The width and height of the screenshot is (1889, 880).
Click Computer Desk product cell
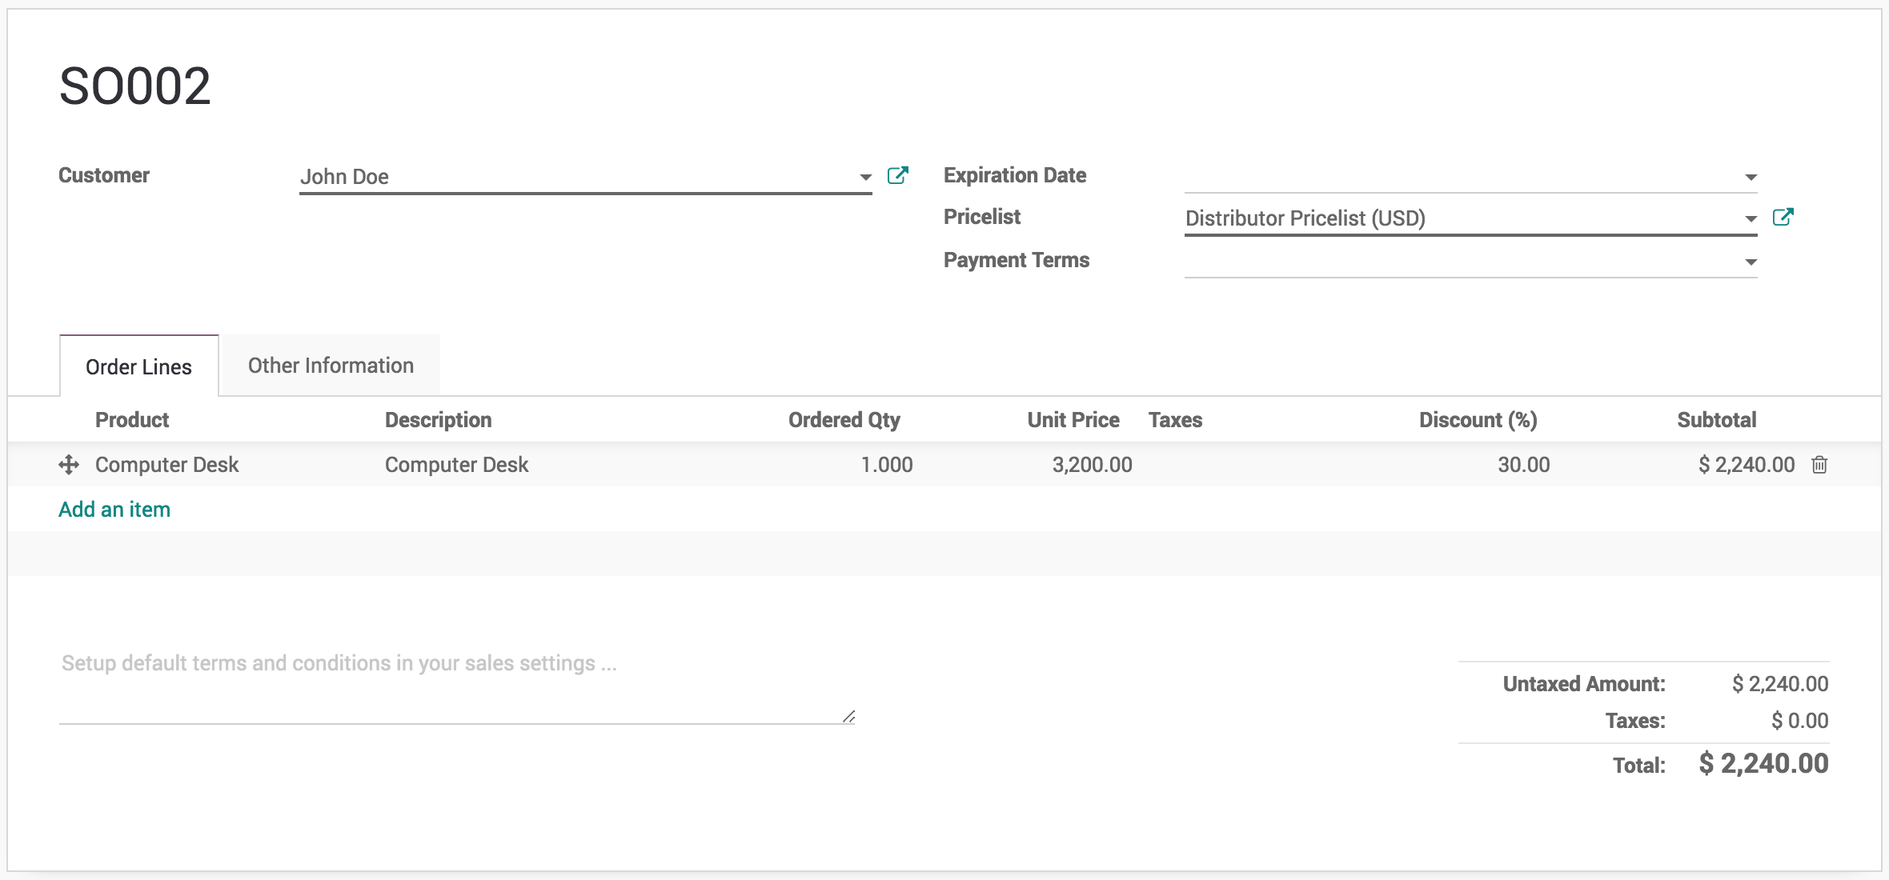166,465
